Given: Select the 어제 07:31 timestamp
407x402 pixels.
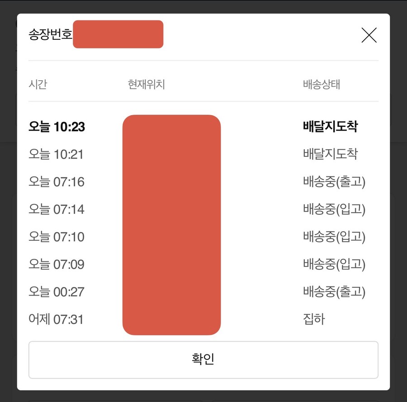Looking at the screenshot, I should point(56,319).
